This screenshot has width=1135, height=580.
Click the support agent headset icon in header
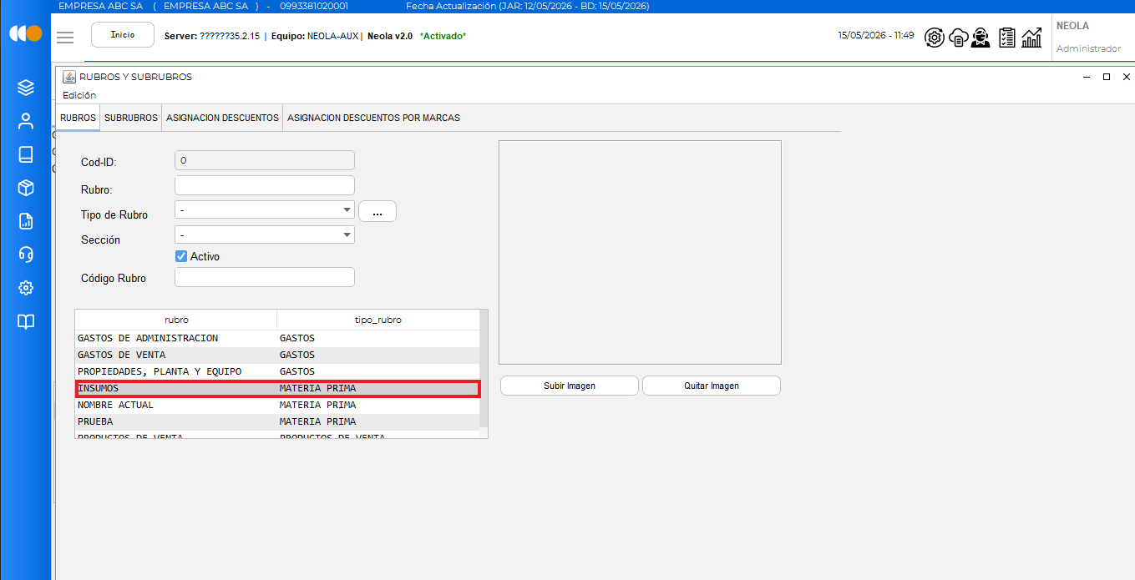(981, 38)
